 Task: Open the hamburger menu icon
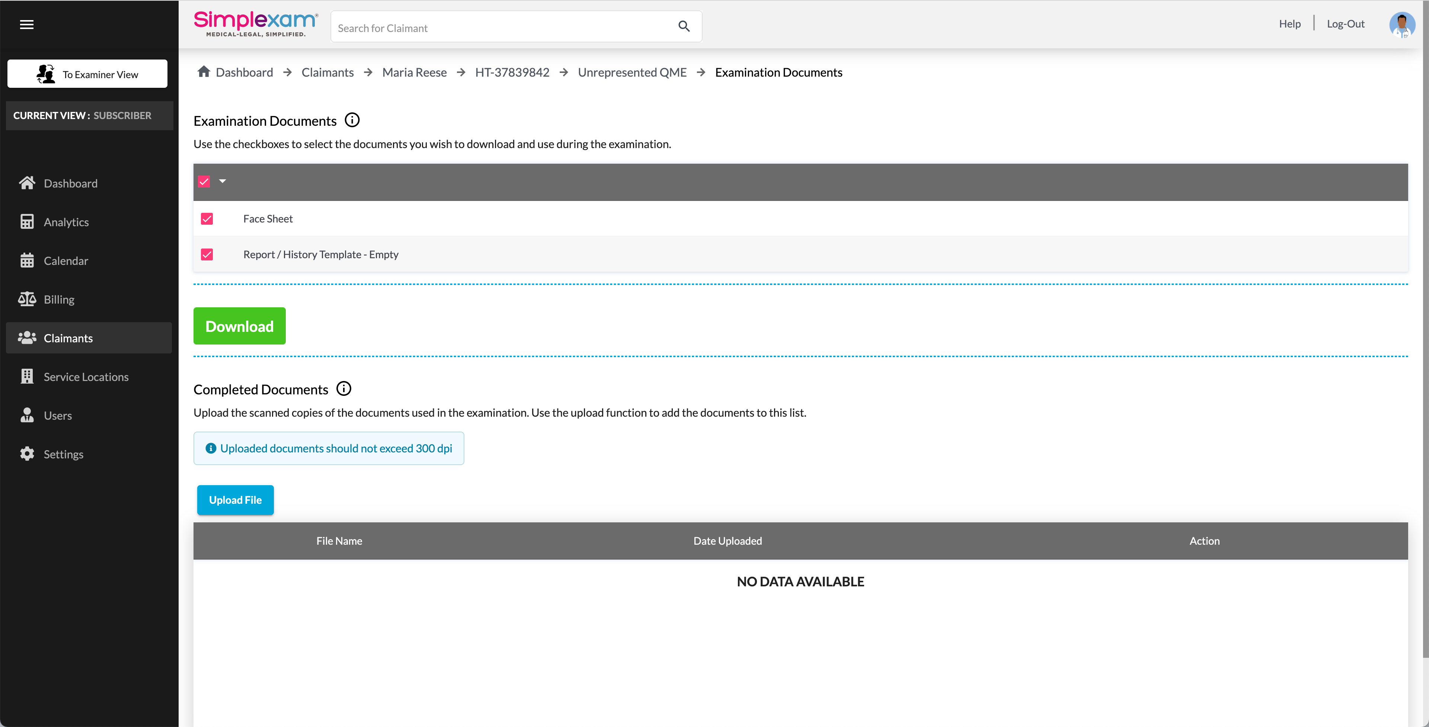click(27, 25)
